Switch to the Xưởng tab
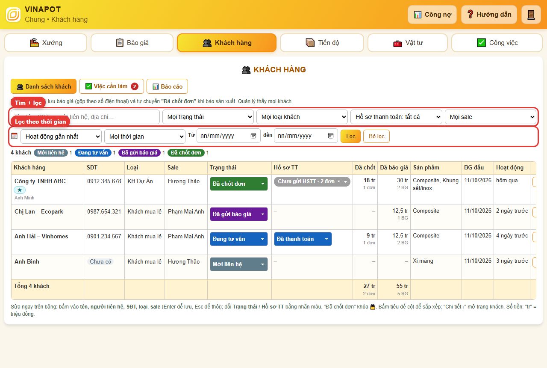The height and width of the screenshot is (368, 547). (x=46, y=43)
